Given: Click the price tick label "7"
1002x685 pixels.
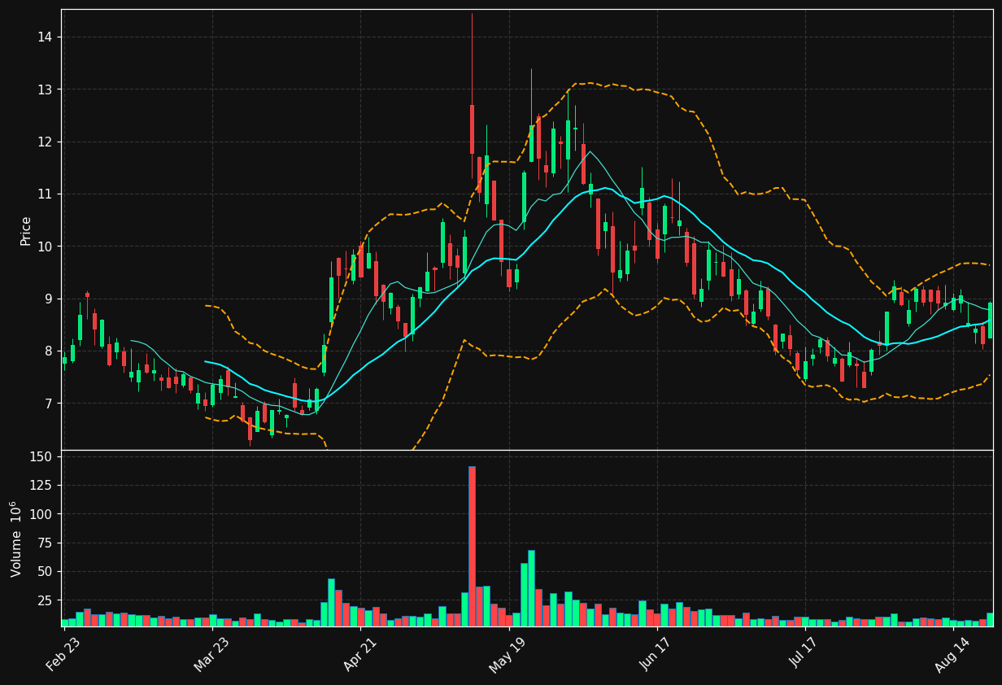Looking at the screenshot, I should coord(48,404).
